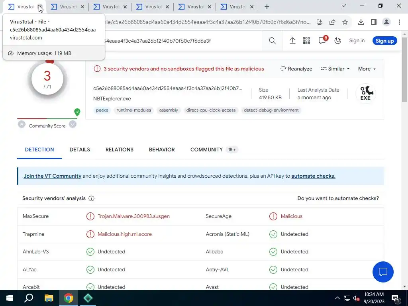Close the third VirusTotal browser tab

click(125, 7)
